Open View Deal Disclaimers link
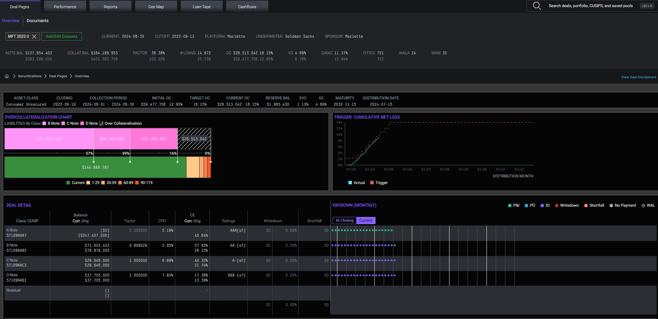This screenshot has height=319, width=658. [x=638, y=77]
